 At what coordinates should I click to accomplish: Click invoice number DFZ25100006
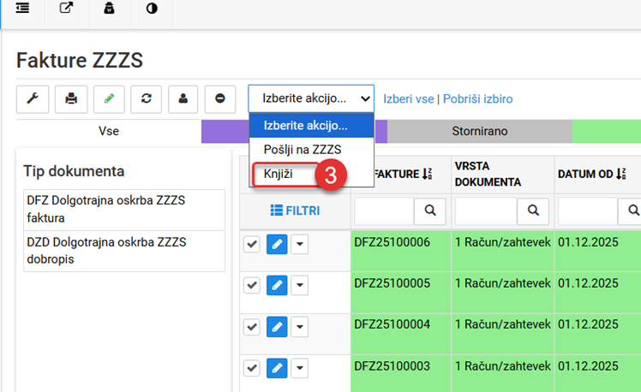(x=392, y=242)
